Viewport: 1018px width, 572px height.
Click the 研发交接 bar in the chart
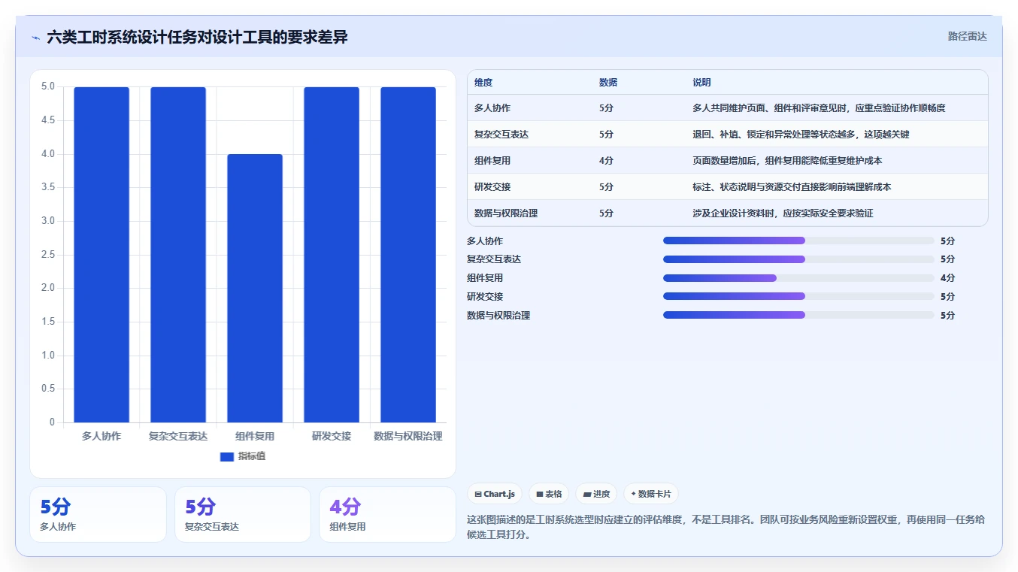[332, 255]
